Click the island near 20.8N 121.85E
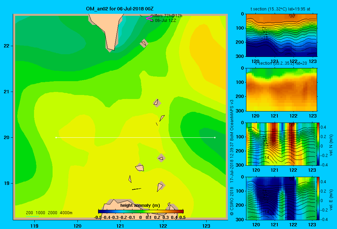This screenshot has height=229, width=337. pos(156,102)
